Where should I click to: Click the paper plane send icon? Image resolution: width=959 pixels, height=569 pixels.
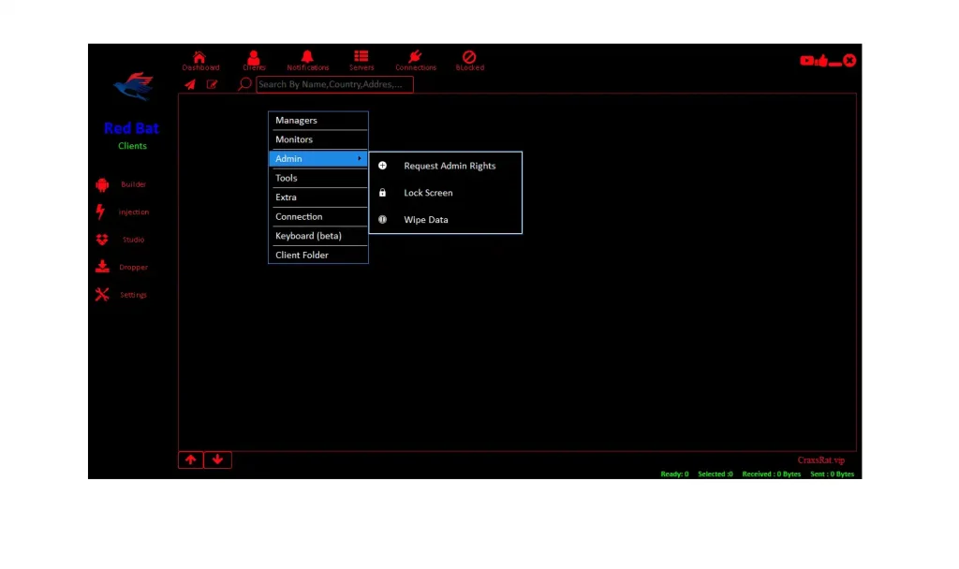pos(190,84)
